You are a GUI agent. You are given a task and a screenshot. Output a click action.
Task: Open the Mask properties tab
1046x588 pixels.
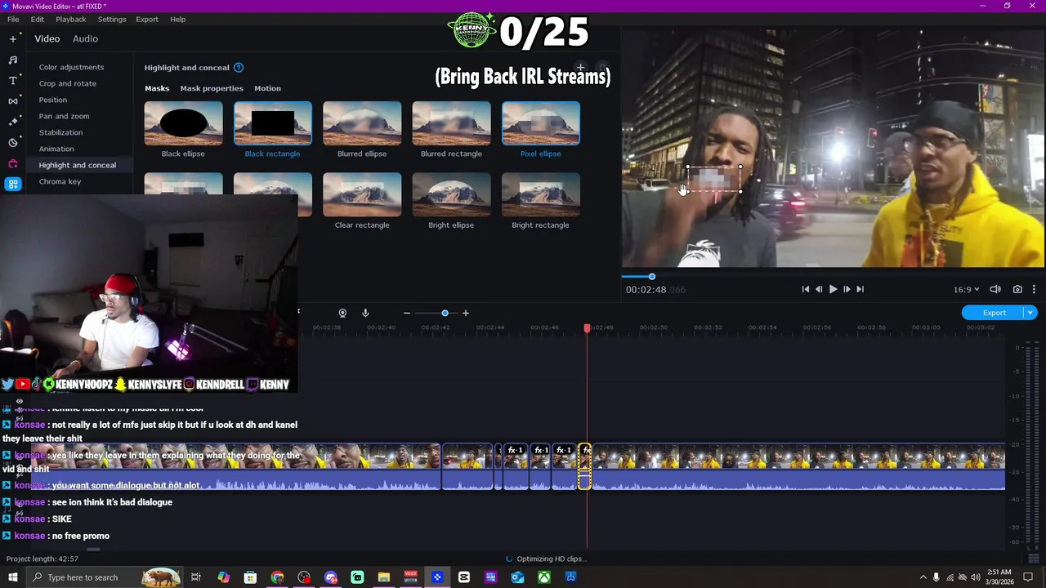pos(212,88)
